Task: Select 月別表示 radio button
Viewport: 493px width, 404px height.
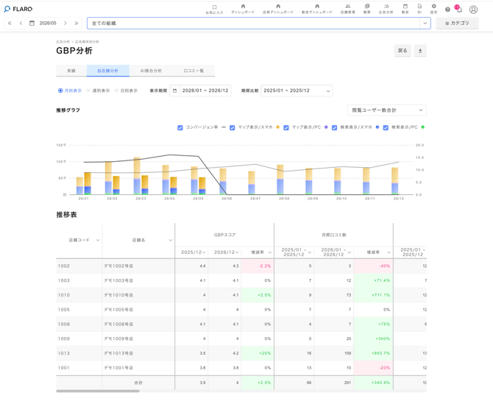Action: click(x=60, y=91)
